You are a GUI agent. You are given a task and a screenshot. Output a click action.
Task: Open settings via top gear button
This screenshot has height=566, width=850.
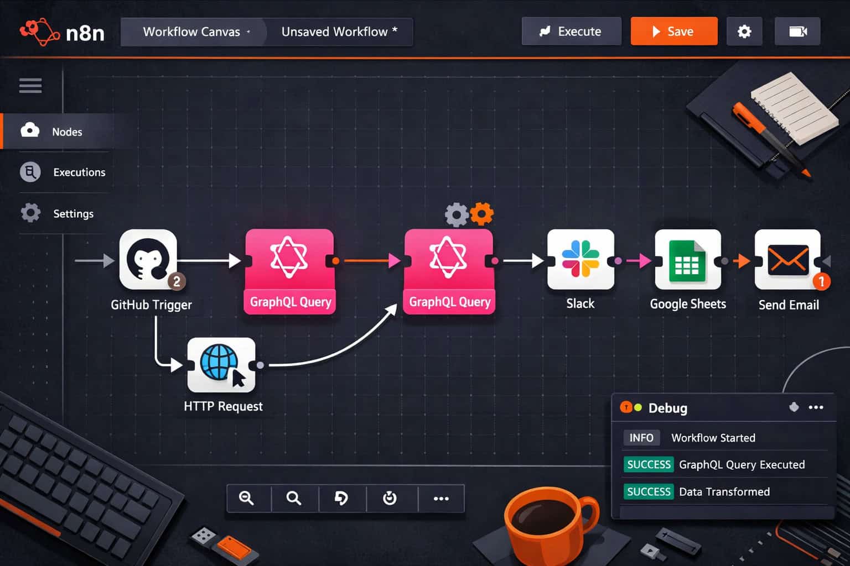coord(744,32)
